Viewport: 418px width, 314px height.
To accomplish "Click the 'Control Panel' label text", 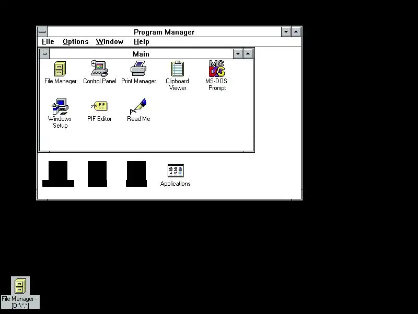I will point(100,81).
